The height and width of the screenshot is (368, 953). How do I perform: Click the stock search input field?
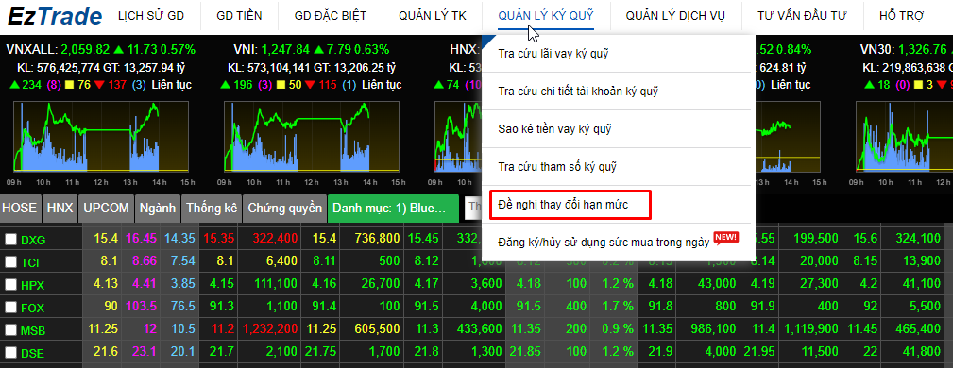[473, 208]
